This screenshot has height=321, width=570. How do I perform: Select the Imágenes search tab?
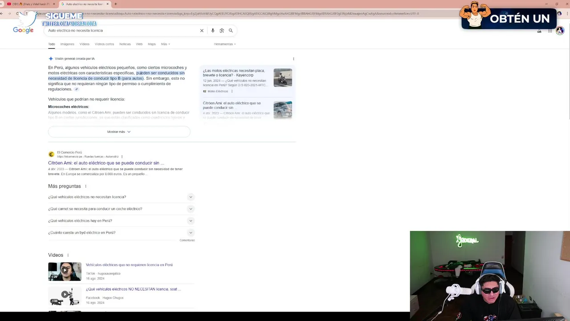point(67,44)
